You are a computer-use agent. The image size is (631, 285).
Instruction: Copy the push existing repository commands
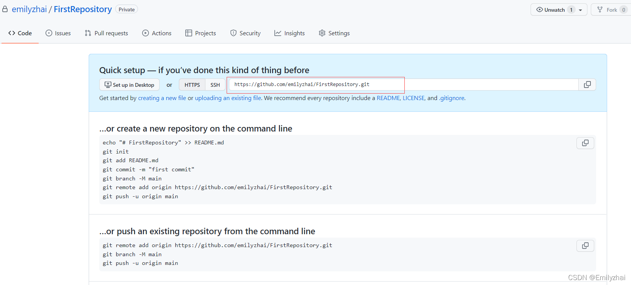point(585,246)
